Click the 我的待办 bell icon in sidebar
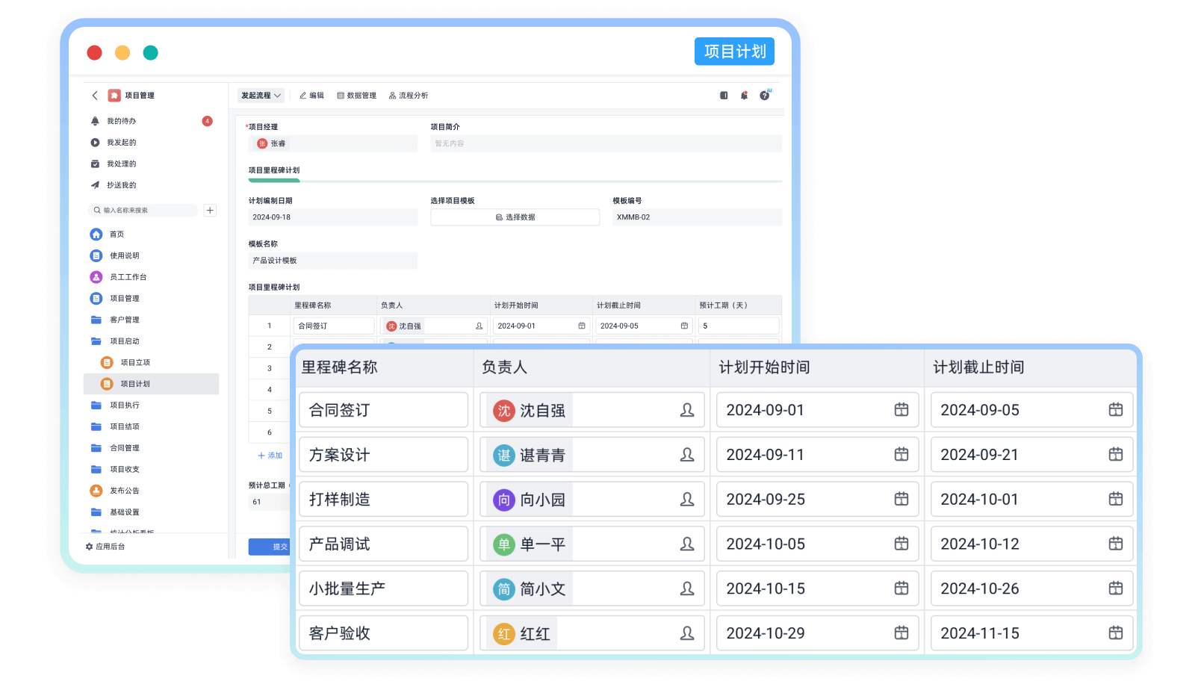 pyautogui.click(x=96, y=121)
